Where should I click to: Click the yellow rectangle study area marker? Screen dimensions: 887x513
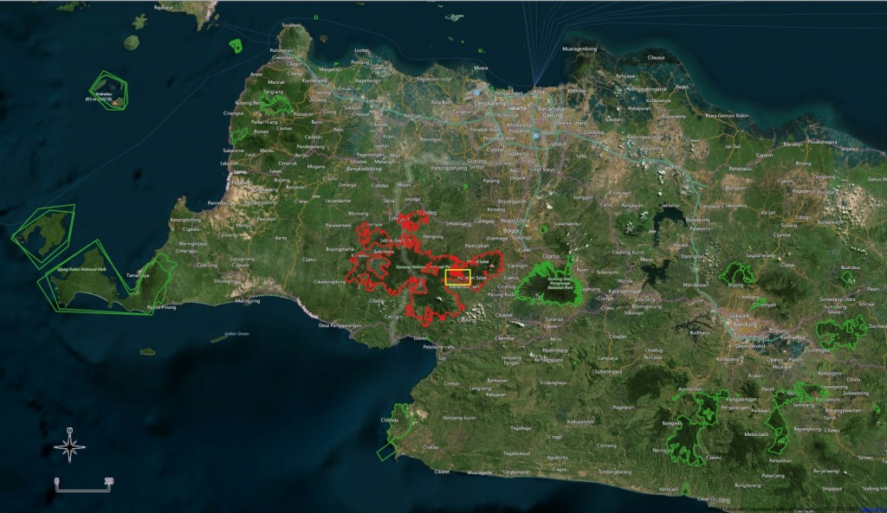(457, 277)
